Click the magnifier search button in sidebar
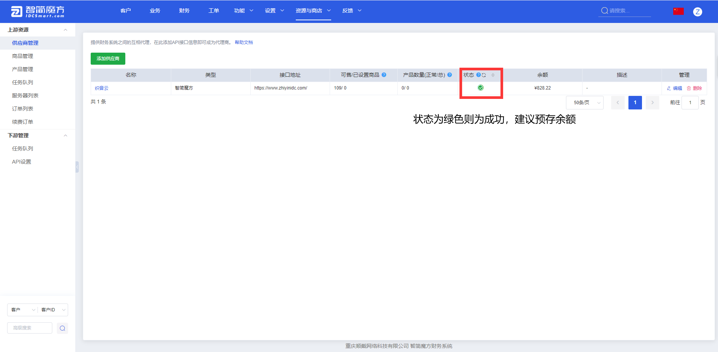This screenshot has width=718, height=352. pos(62,328)
